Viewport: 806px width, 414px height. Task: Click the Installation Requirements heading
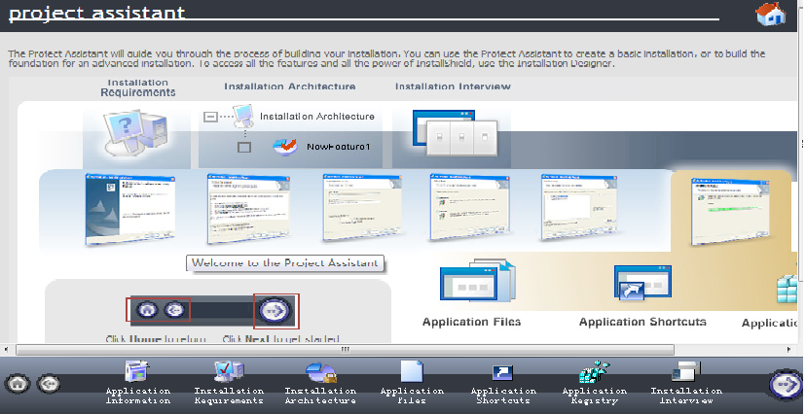coord(138,87)
